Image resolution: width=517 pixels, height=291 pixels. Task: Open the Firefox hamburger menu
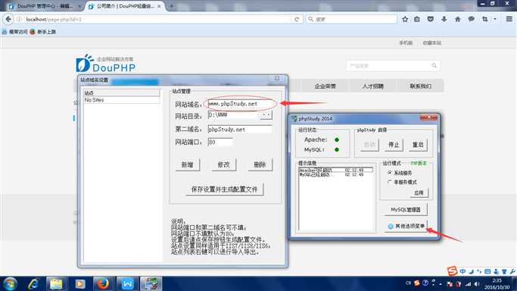pos(509,19)
